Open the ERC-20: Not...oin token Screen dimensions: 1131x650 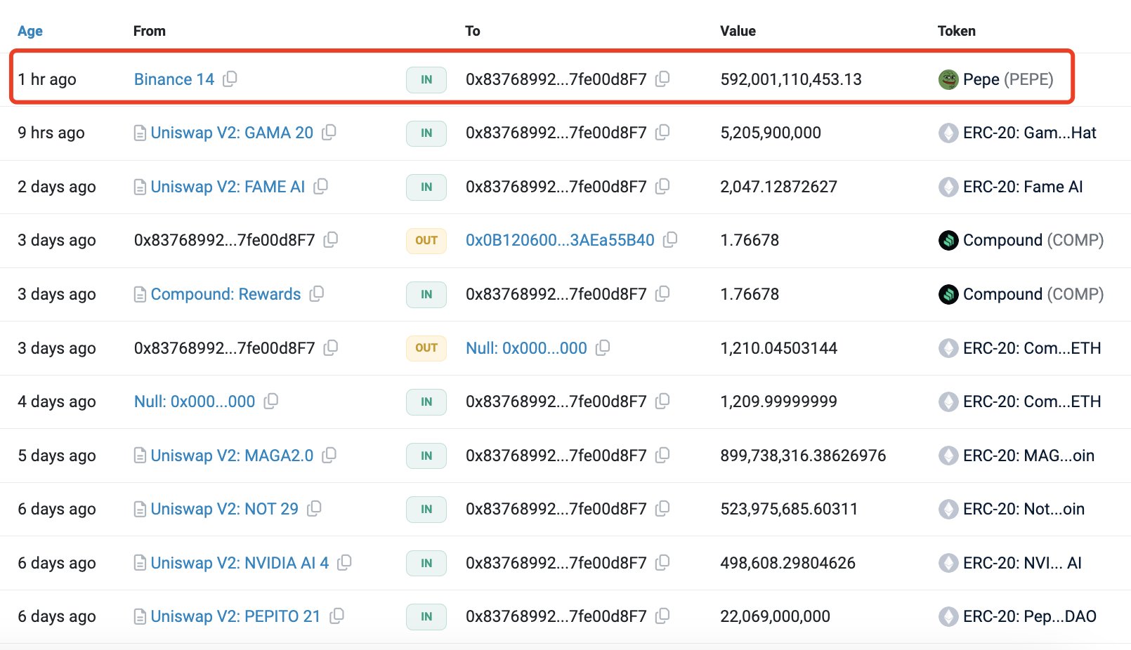tap(1024, 509)
